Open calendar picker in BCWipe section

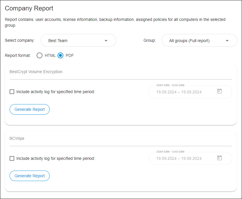[219, 158]
